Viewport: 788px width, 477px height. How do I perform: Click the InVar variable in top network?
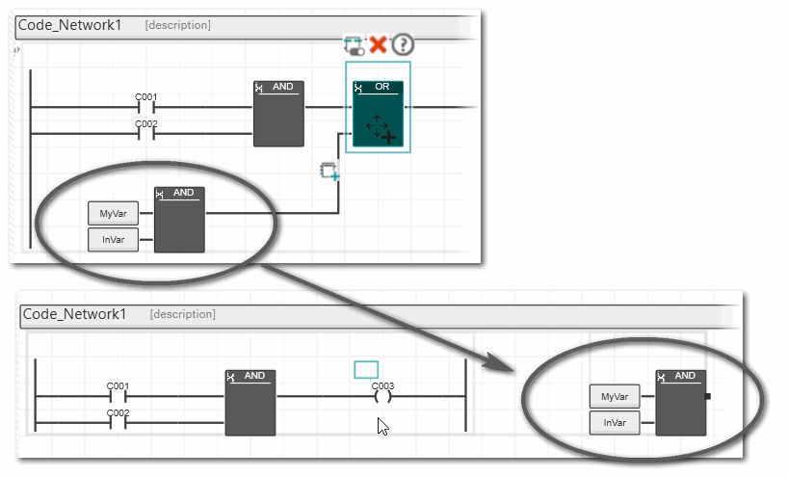(x=114, y=240)
